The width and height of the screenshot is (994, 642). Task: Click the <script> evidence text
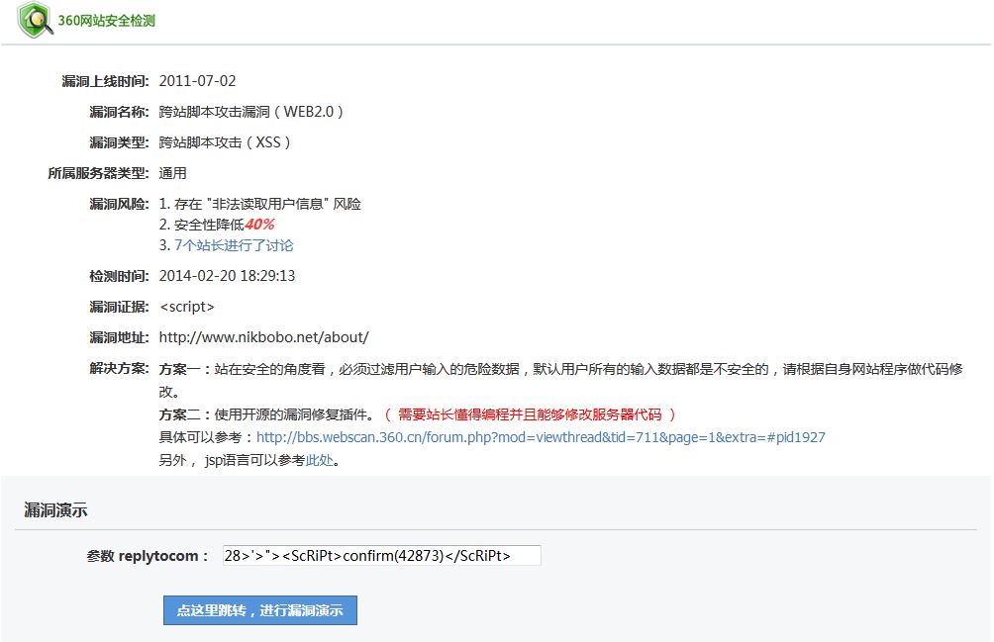tap(186, 307)
